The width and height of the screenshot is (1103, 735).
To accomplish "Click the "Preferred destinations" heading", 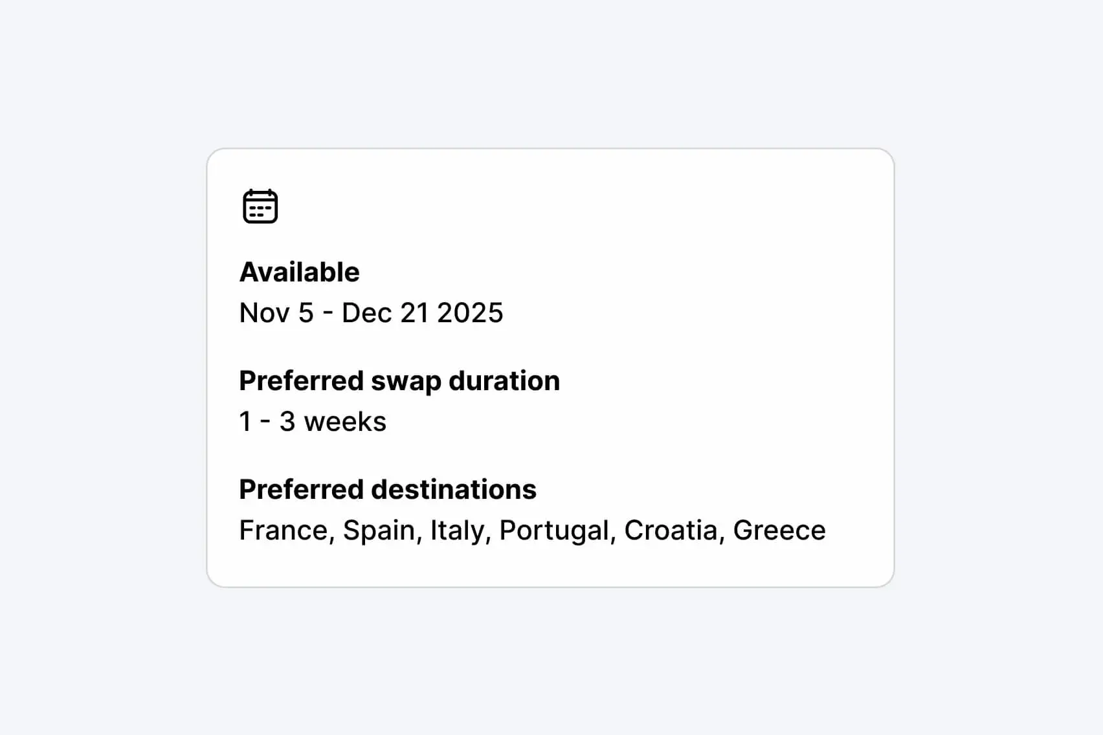I will [388, 490].
